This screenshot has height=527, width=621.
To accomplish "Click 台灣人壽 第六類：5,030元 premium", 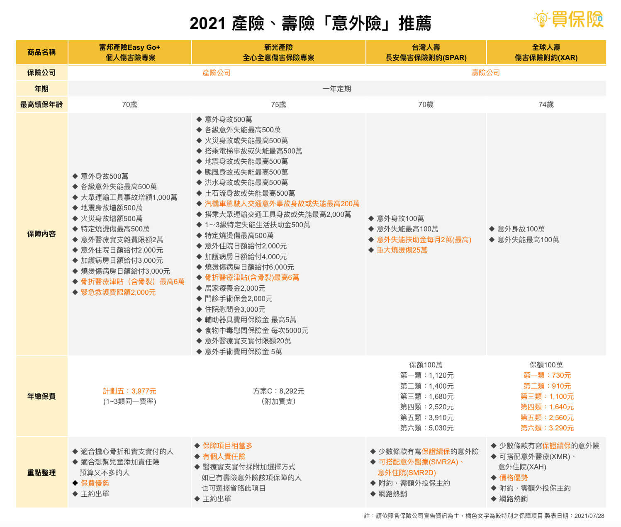I will pos(427,428).
